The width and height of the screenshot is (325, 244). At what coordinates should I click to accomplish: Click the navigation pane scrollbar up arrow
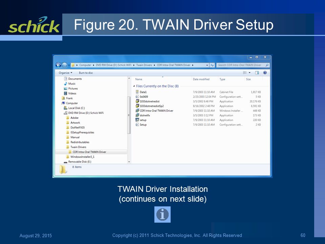tap(129, 79)
